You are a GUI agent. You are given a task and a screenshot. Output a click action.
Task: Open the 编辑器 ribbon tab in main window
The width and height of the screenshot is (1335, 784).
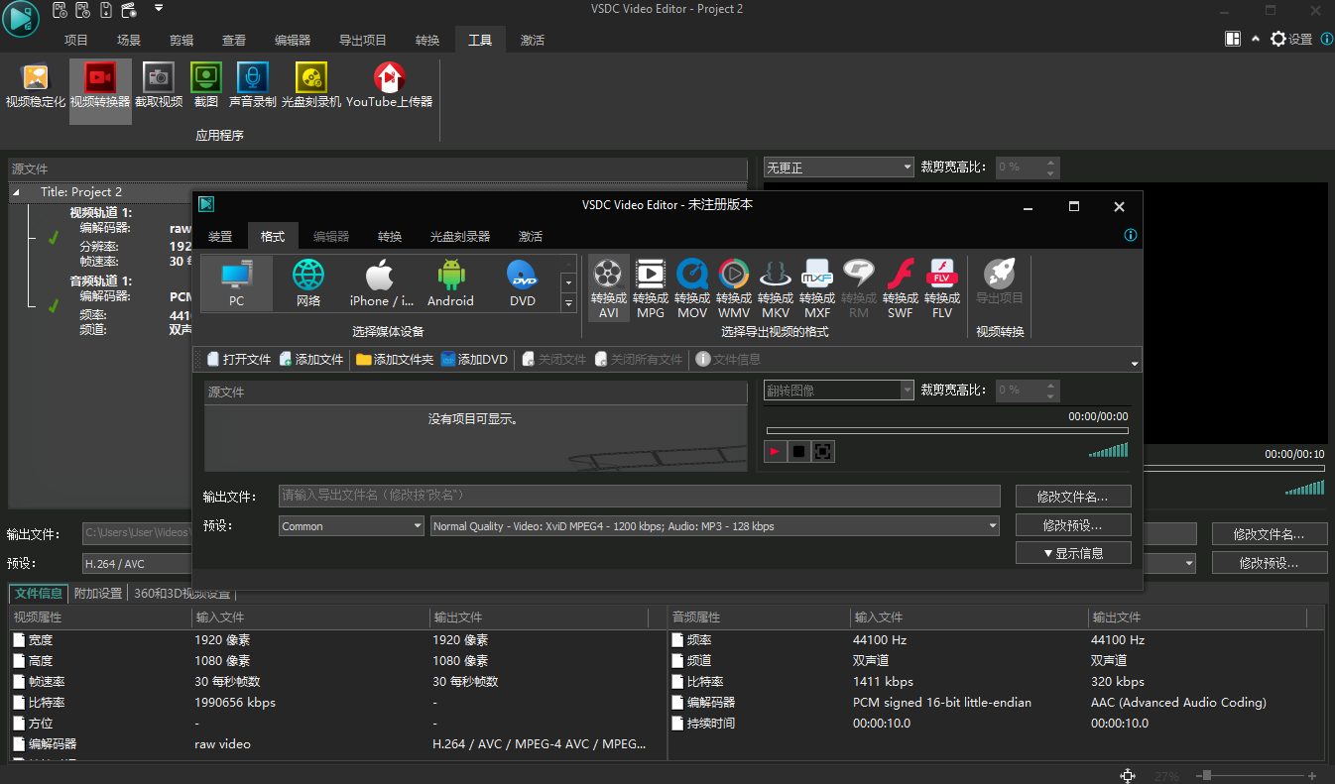[x=293, y=40]
